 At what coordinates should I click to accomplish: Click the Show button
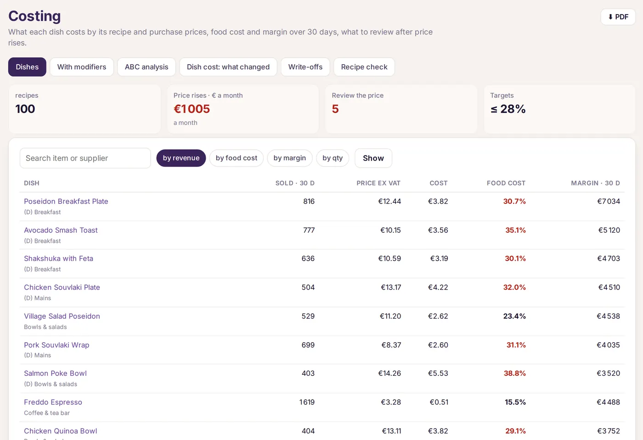(x=373, y=158)
